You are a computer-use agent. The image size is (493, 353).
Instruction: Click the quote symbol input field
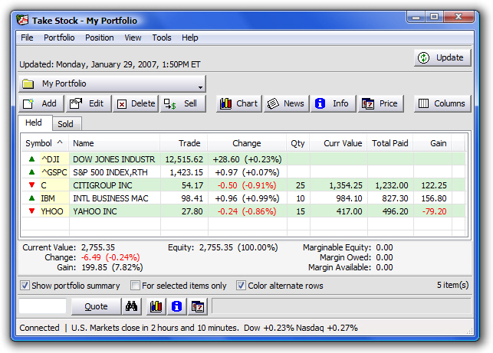pos(43,306)
